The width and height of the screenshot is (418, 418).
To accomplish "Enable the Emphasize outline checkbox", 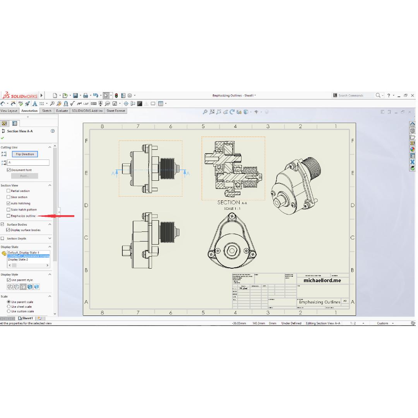I will coord(9,216).
